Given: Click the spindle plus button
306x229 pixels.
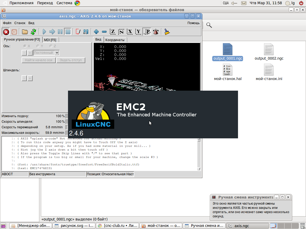Looking at the screenshot, I should 30,78.
